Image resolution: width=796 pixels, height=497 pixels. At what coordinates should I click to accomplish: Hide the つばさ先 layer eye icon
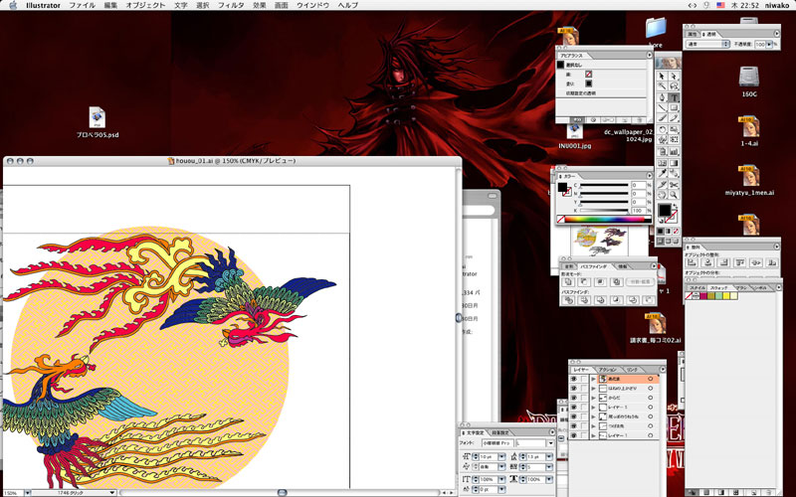click(x=574, y=426)
